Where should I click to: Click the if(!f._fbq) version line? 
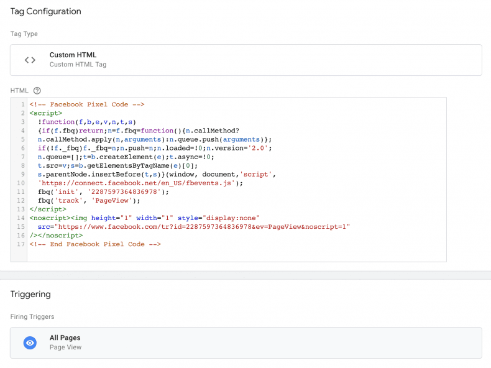pos(155,148)
